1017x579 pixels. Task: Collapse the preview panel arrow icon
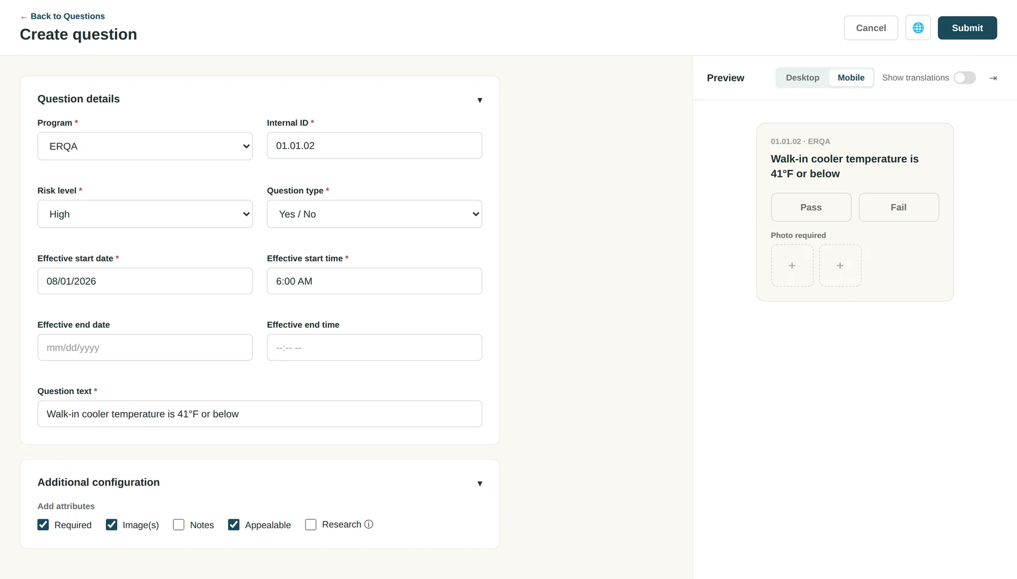993,78
